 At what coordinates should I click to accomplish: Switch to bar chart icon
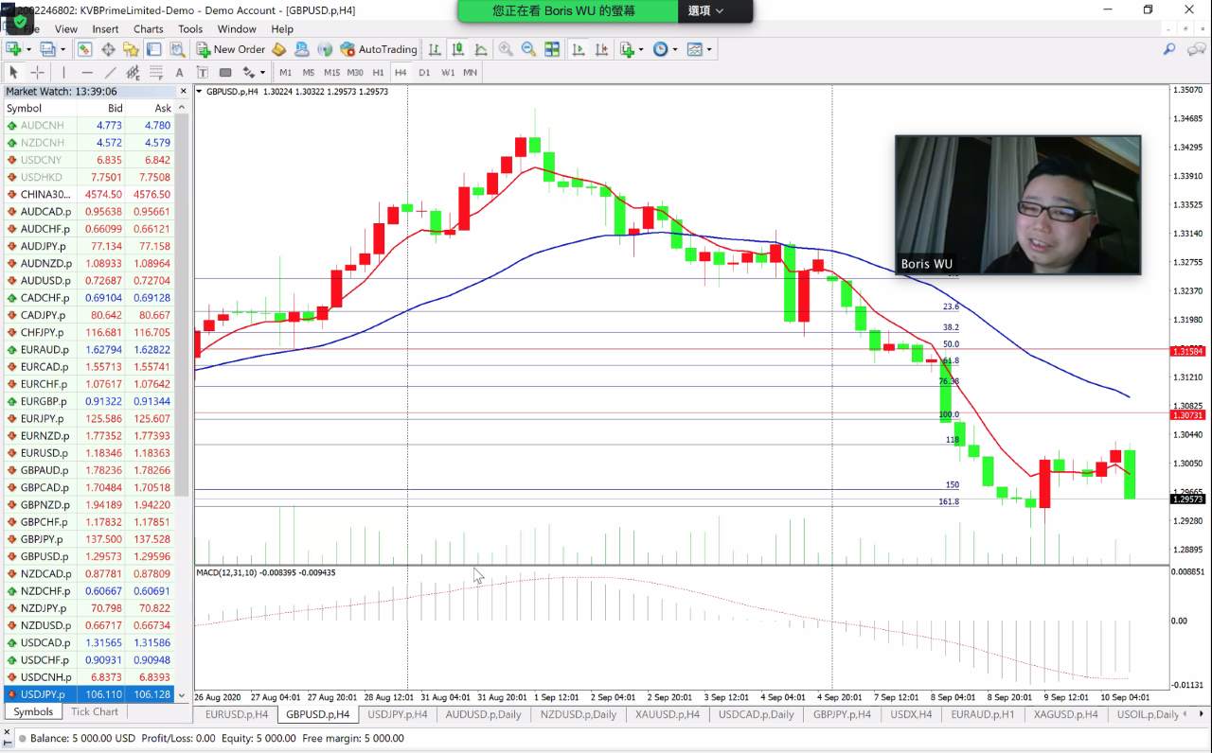[435, 49]
